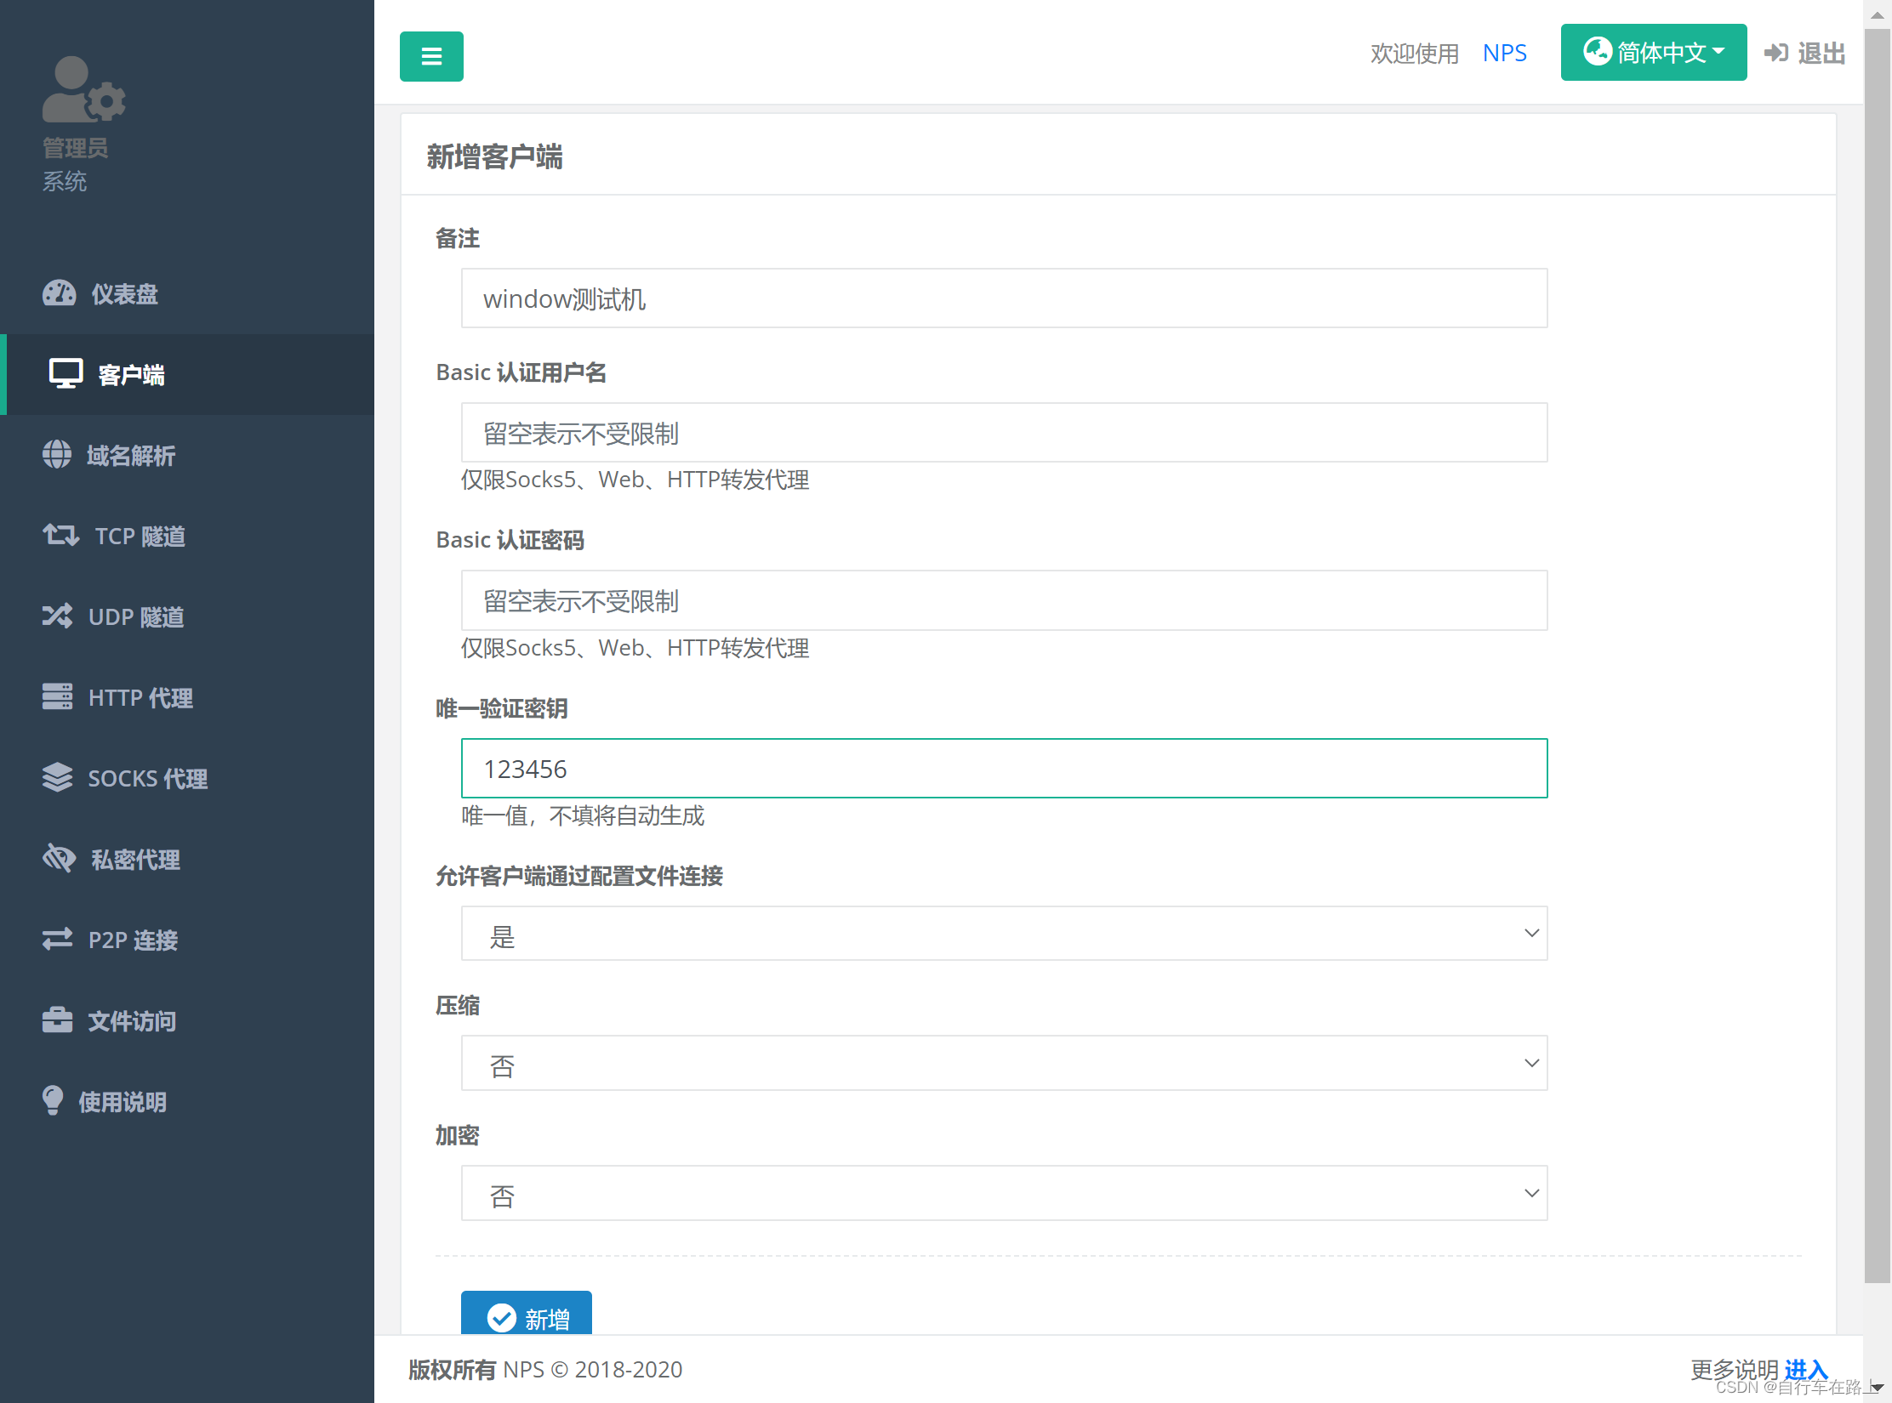Click the layers icon for SOCKS 代理

click(58, 777)
